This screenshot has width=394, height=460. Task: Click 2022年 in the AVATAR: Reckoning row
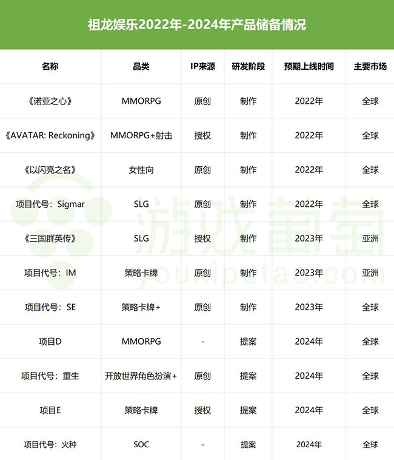click(x=309, y=135)
